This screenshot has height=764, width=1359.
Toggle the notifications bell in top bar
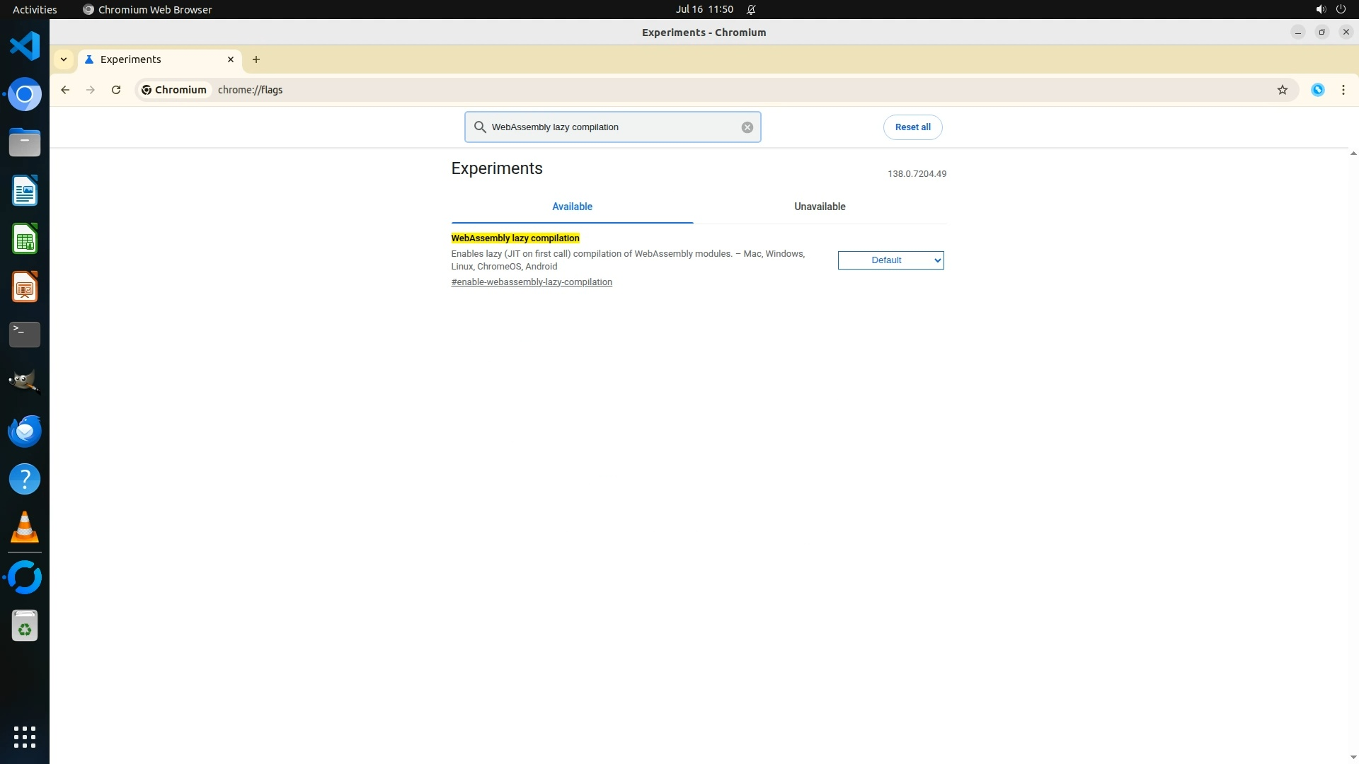pos(751,9)
